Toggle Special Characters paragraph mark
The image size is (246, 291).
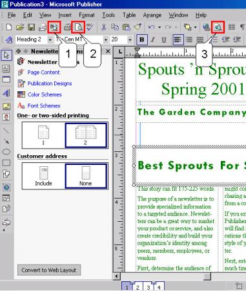click(x=242, y=27)
